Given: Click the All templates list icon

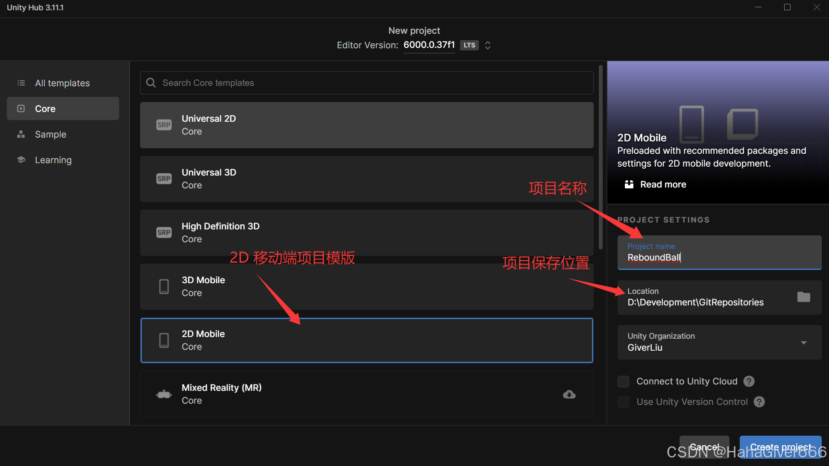Looking at the screenshot, I should [x=21, y=83].
